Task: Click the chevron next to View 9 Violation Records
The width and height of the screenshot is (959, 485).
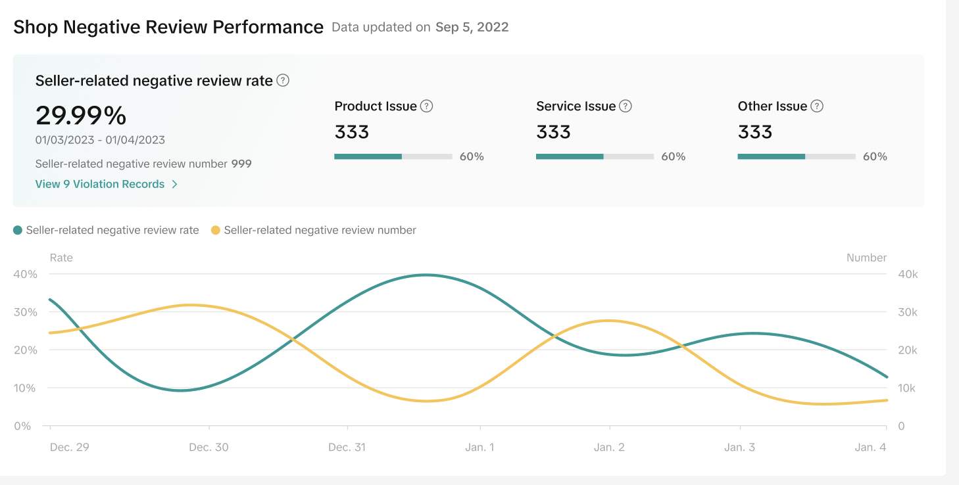Action: [x=174, y=185]
